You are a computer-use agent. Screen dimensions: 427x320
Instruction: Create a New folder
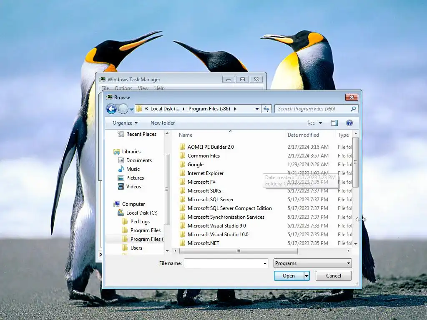(163, 123)
